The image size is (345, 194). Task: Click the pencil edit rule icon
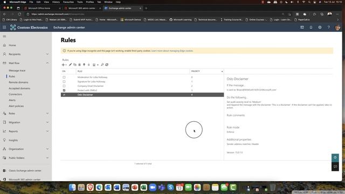(x=70, y=65)
